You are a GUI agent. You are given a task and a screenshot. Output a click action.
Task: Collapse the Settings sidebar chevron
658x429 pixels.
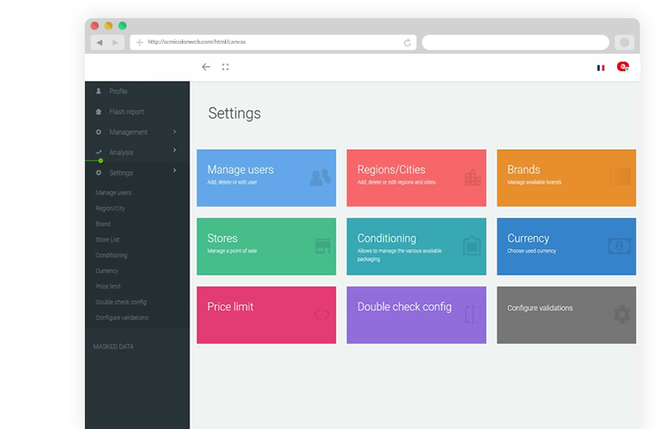coord(175,171)
